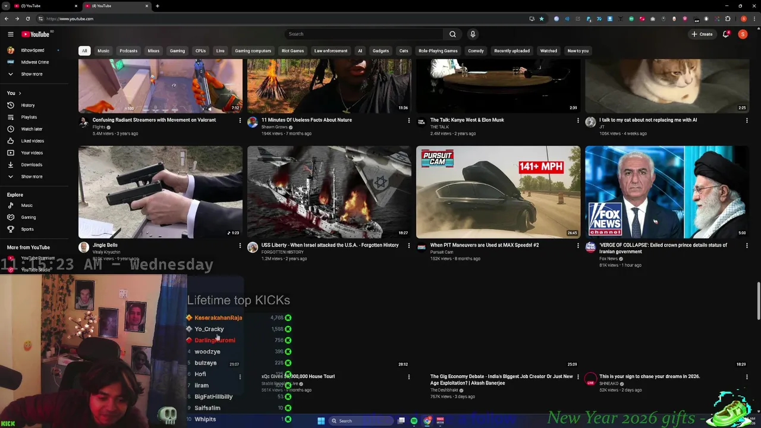761x428 pixels.
Task: Click browser back arrow
Action: [7, 18]
